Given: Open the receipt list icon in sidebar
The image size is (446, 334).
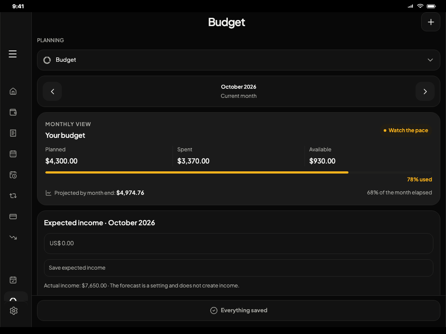Looking at the screenshot, I should click(13, 133).
